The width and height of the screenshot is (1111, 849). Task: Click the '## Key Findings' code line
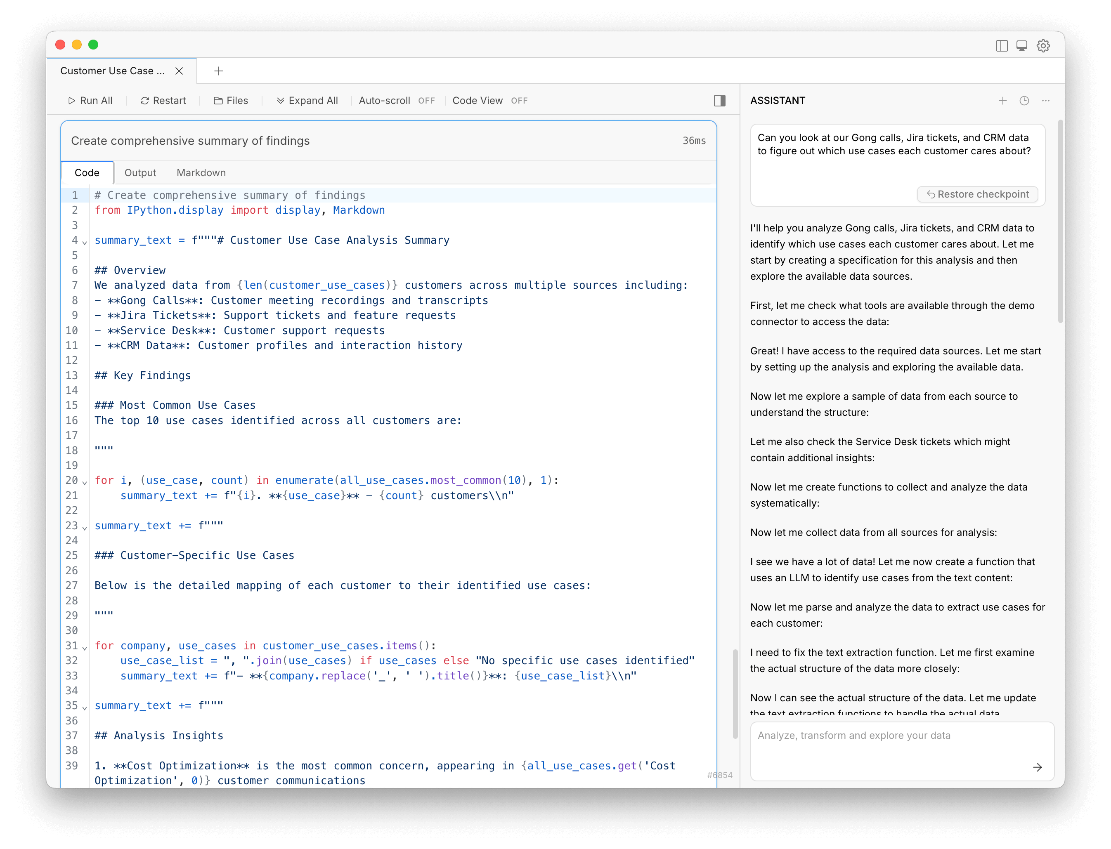pos(142,375)
